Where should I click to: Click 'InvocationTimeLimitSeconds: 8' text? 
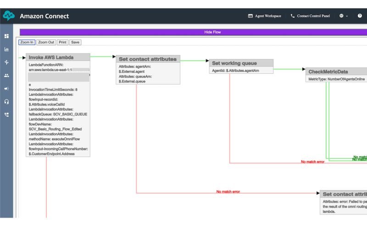[53, 89]
